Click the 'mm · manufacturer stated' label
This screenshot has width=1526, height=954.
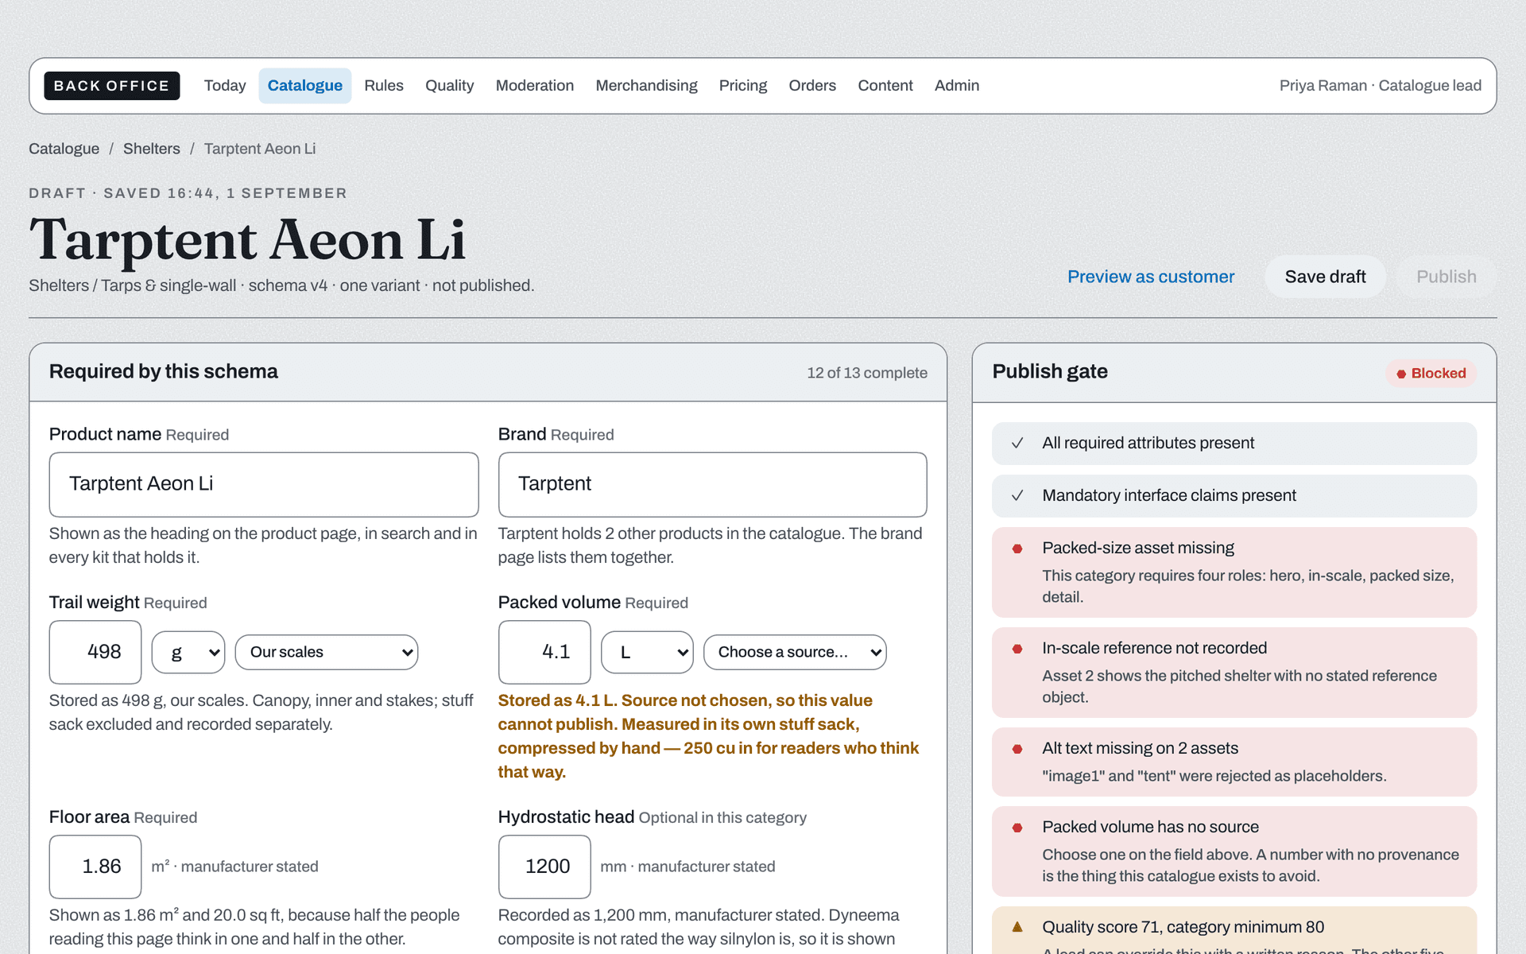click(687, 867)
